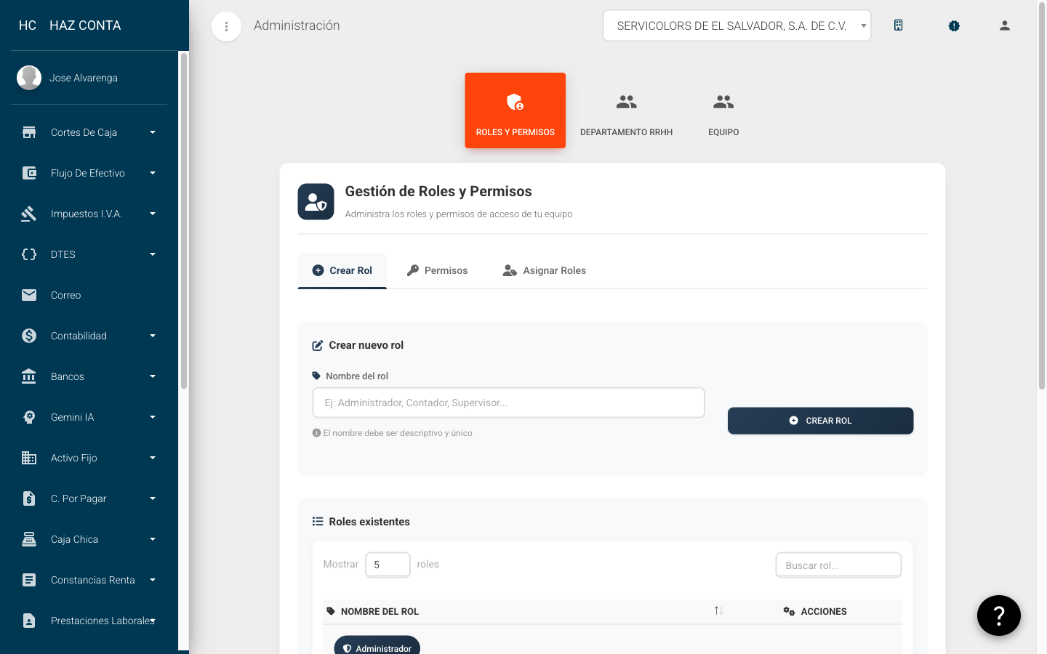Click the Caja Chica cash register icon
The height and width of the screenshot is (654, 1047).
(29, 539)
